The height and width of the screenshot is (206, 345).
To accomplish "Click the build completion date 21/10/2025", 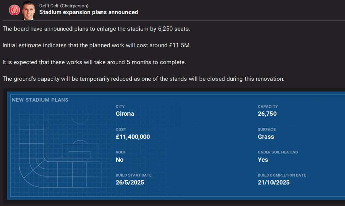I will (274, 183).
